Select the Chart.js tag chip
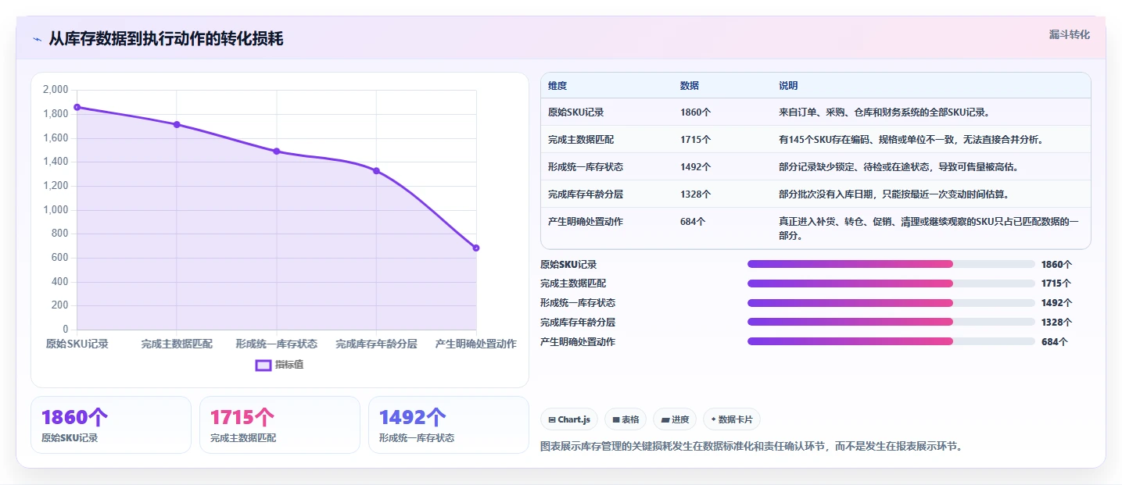 [x=569, y=419]
